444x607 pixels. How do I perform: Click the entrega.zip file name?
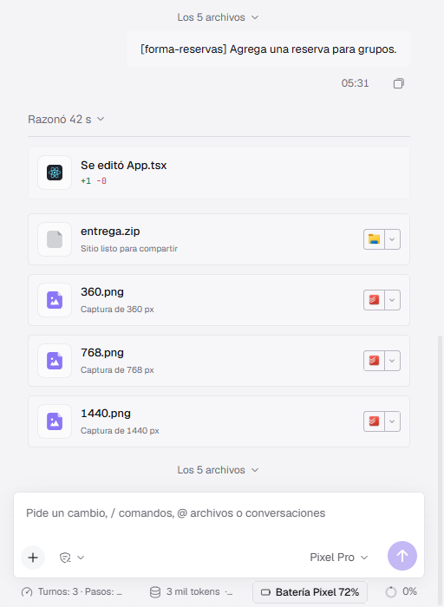coord(110,232)
